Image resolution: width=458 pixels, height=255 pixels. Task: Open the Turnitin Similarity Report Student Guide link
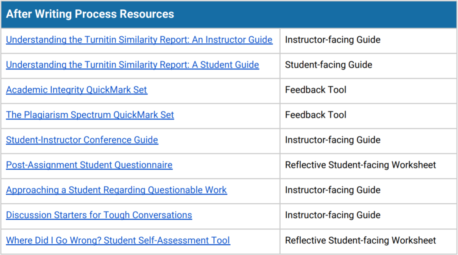(132, 65)
